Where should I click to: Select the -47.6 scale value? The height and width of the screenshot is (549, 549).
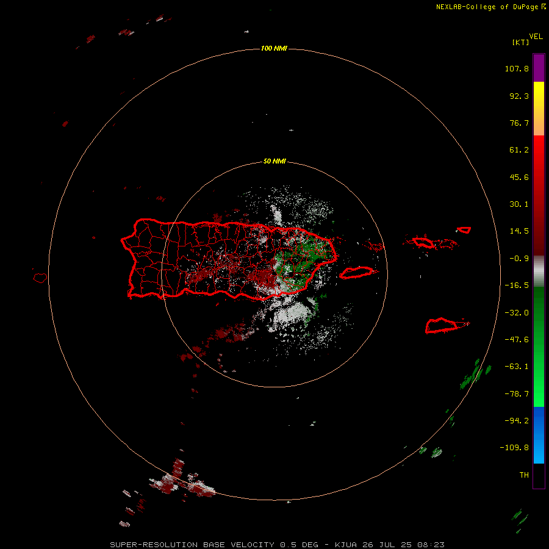pyautogui.click(x=517, y=340)
